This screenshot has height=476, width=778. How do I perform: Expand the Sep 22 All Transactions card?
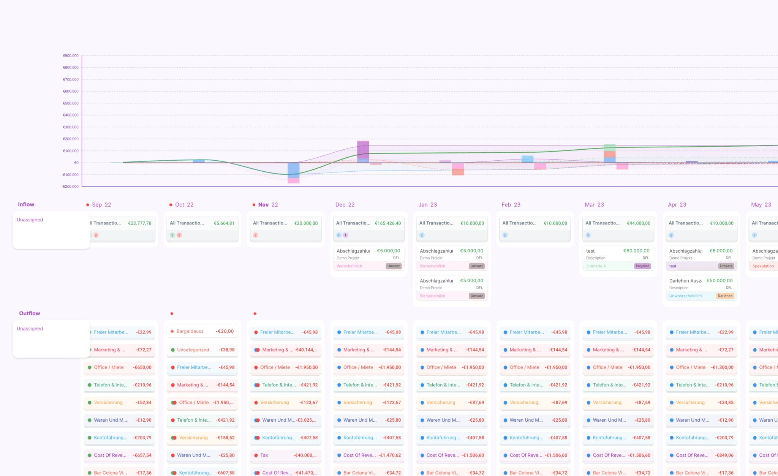tap(122, 223)
